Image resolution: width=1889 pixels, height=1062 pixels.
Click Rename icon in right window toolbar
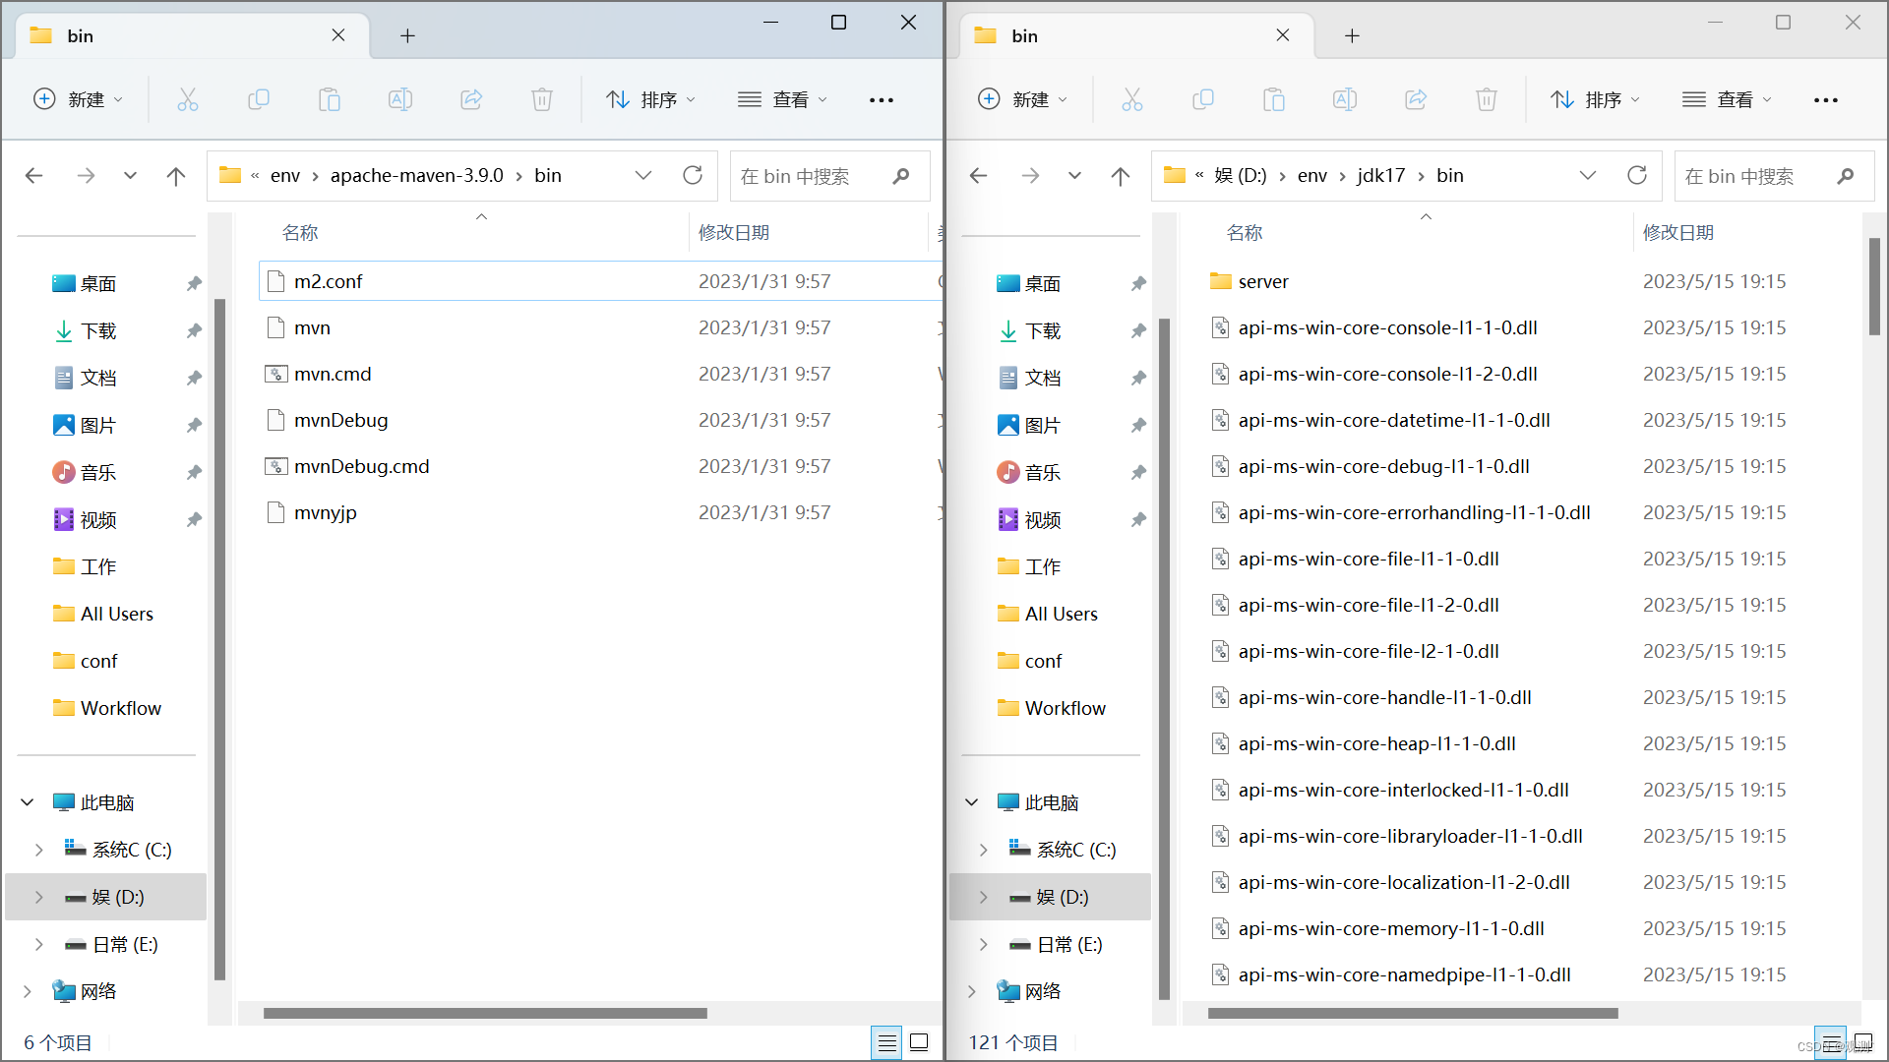coord(1344,99)
